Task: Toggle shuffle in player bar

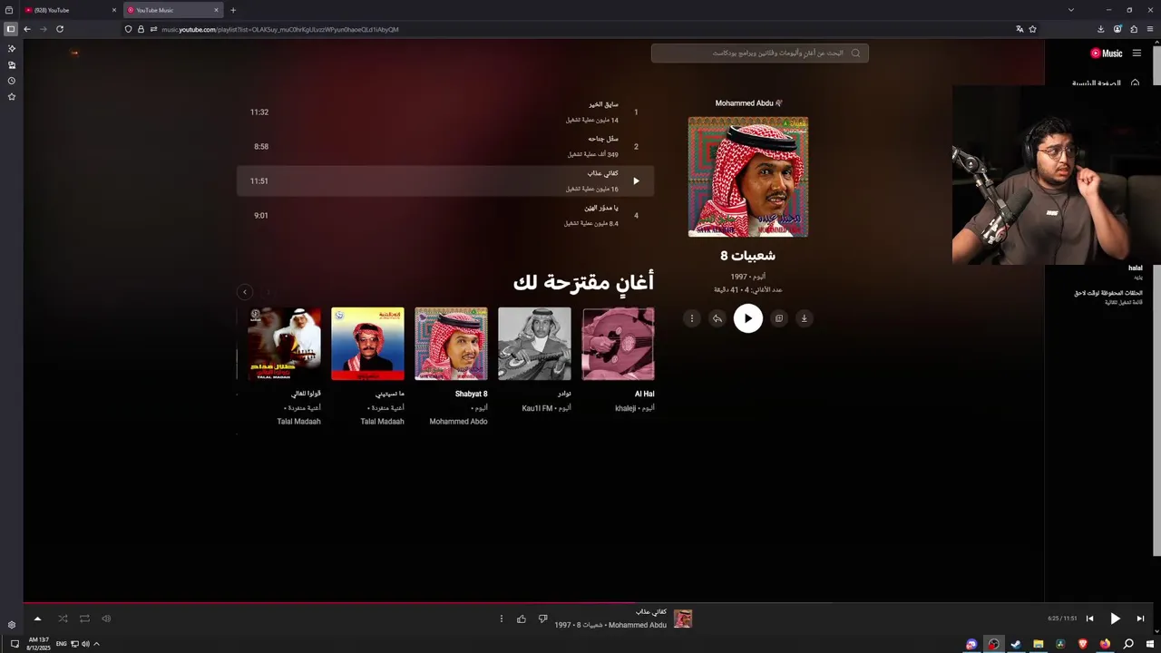Action: pyautogui.click(x=63, y=619)
